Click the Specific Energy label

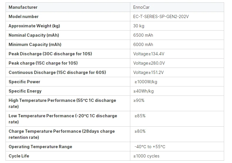click(25, 91)
